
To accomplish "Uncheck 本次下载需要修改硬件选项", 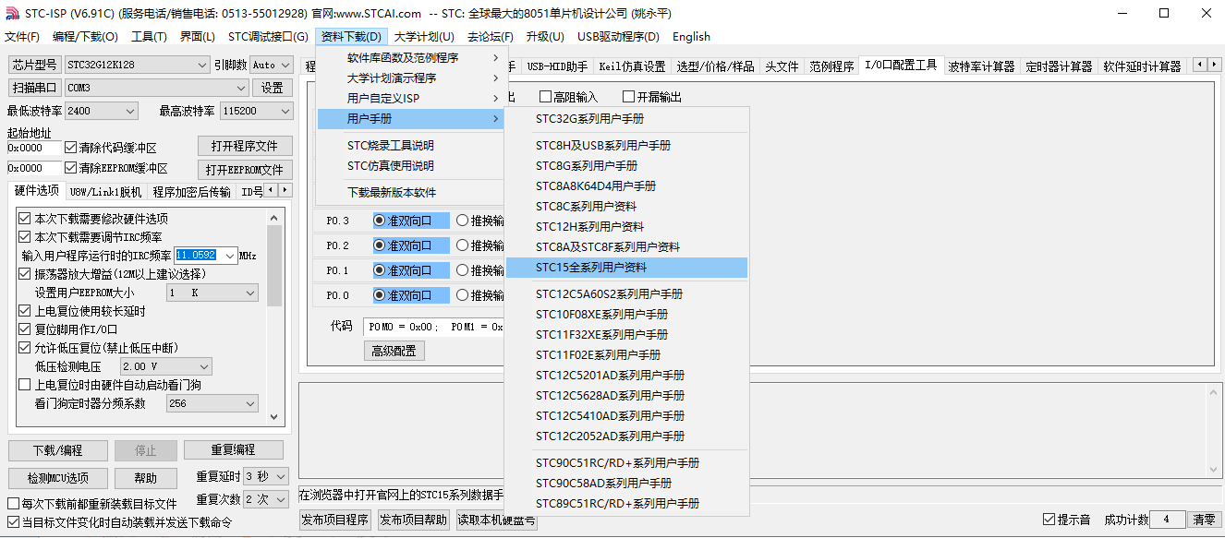I will click(25, 219).
